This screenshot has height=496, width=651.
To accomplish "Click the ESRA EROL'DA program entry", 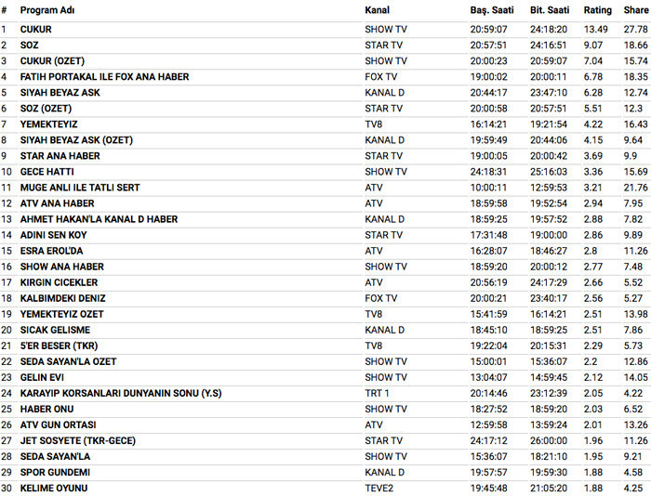I will [x=52, y=251].
